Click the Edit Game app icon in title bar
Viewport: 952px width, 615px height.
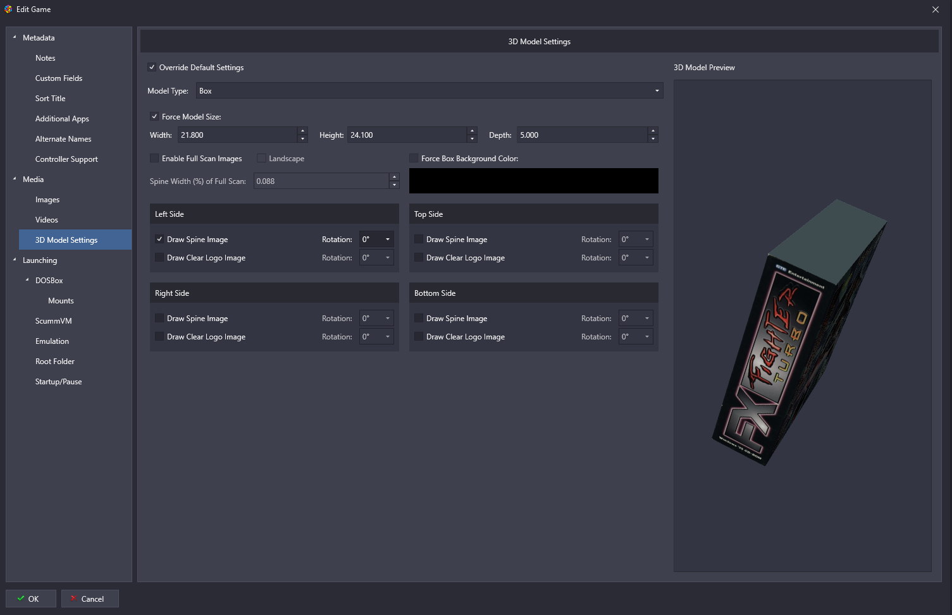click(x=8, y=9)
